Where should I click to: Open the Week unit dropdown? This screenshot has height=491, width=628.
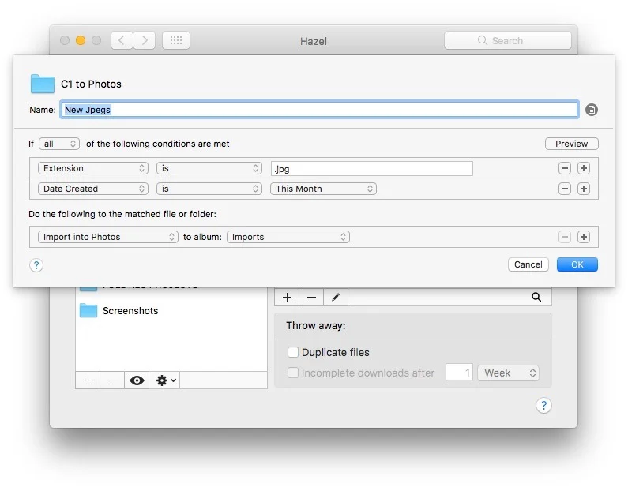click(x=508, y=373)
